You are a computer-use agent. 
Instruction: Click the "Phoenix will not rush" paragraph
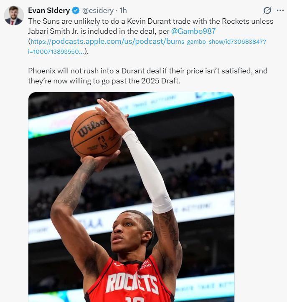click(x=148, y=76)
